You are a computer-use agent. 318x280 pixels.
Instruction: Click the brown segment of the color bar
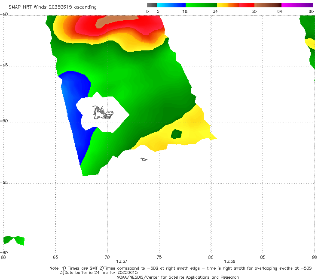pos(268,5)
